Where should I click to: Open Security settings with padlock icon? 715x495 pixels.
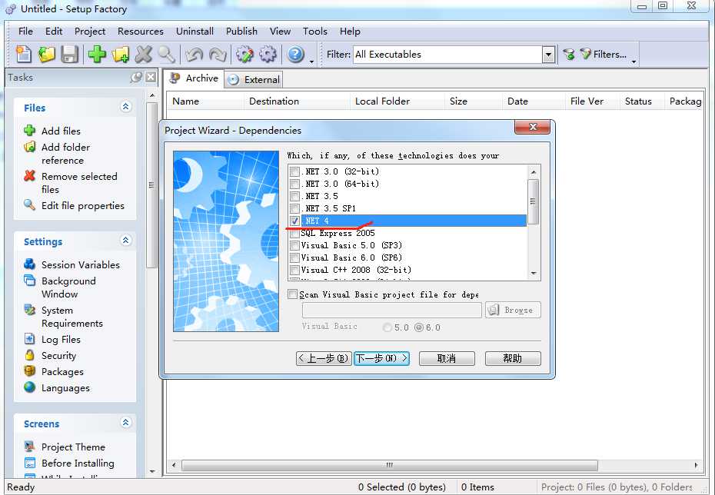point(58,356)
